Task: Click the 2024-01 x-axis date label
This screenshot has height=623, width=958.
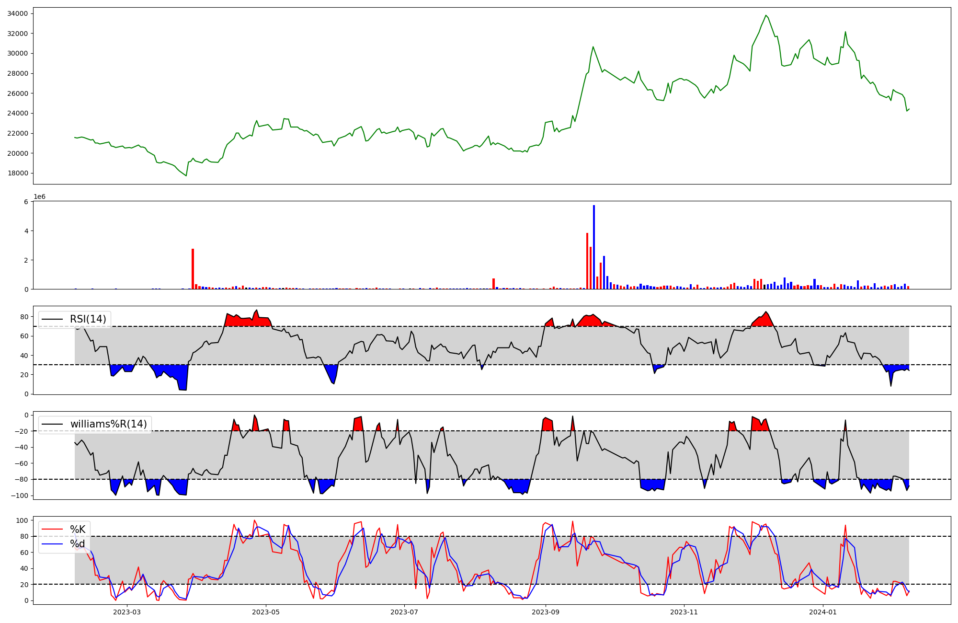Action: [822, 612]
